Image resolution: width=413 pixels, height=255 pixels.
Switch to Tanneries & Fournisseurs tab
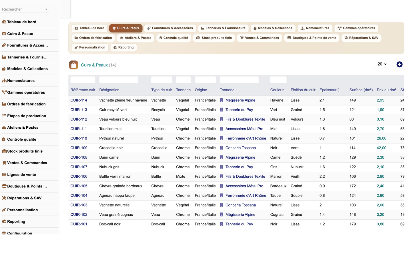(x=223, y=28)
